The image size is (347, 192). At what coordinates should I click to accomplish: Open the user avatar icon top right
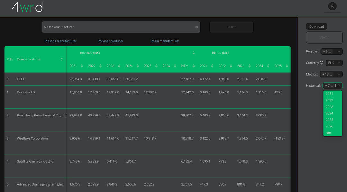332,6
